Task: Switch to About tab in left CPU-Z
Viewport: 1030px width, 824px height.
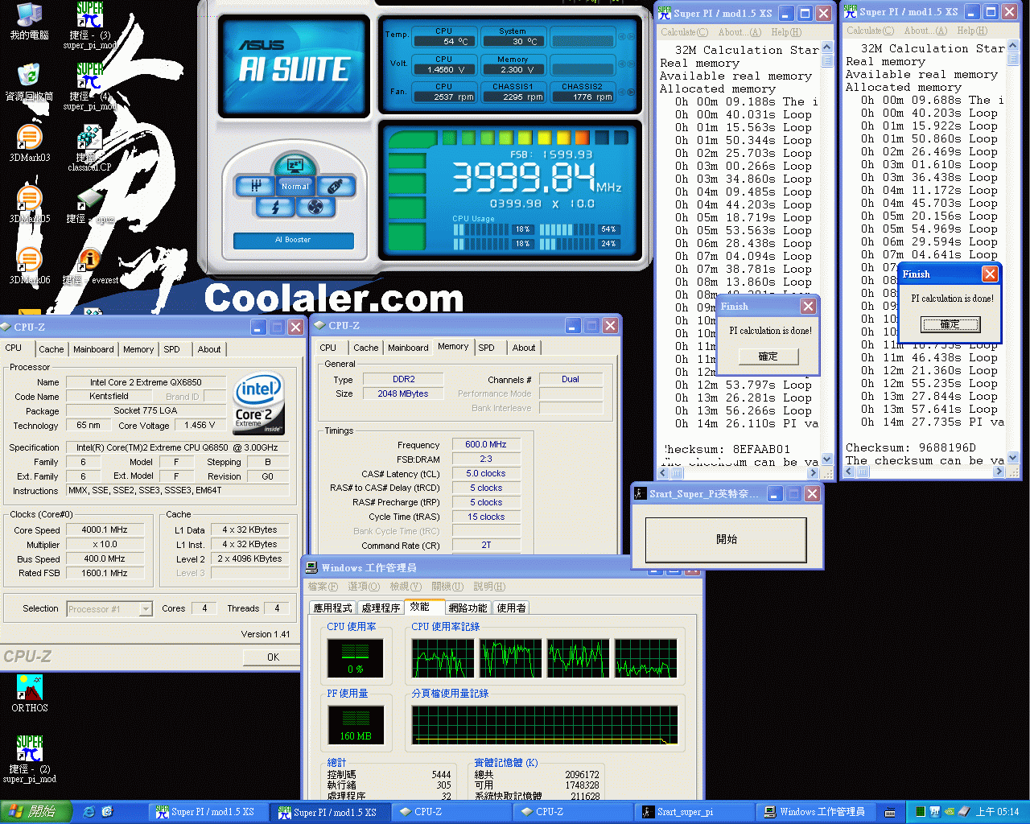Action: (209, 349)
